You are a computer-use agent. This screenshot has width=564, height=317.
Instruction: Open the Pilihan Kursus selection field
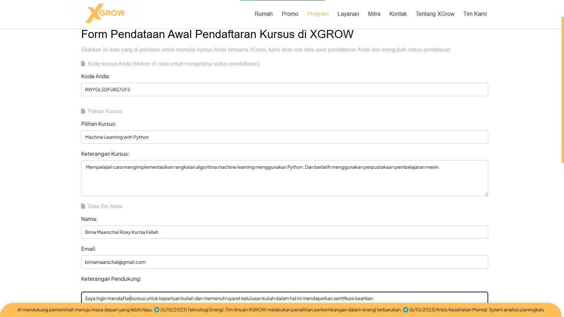284,137
